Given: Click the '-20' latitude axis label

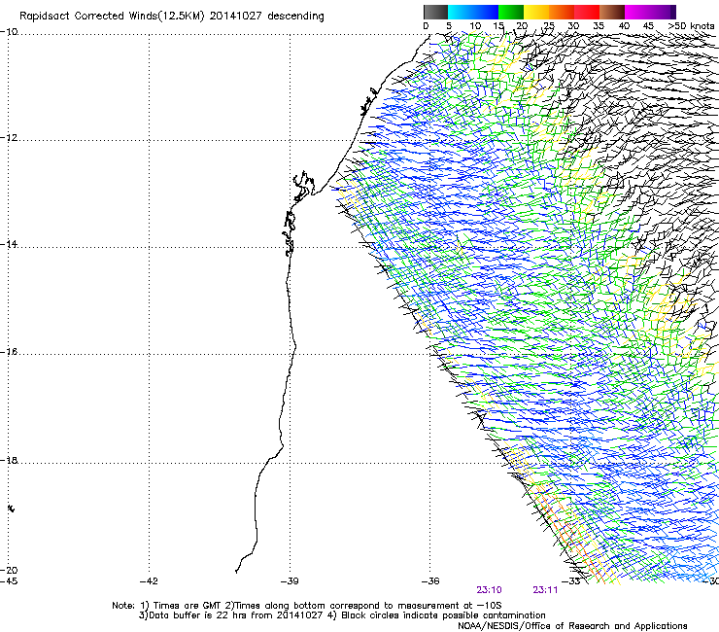Looking at the screenshot, I should pos(9,570).
